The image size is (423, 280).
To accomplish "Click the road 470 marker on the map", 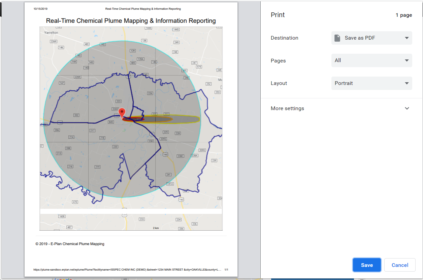I will 75,202.
